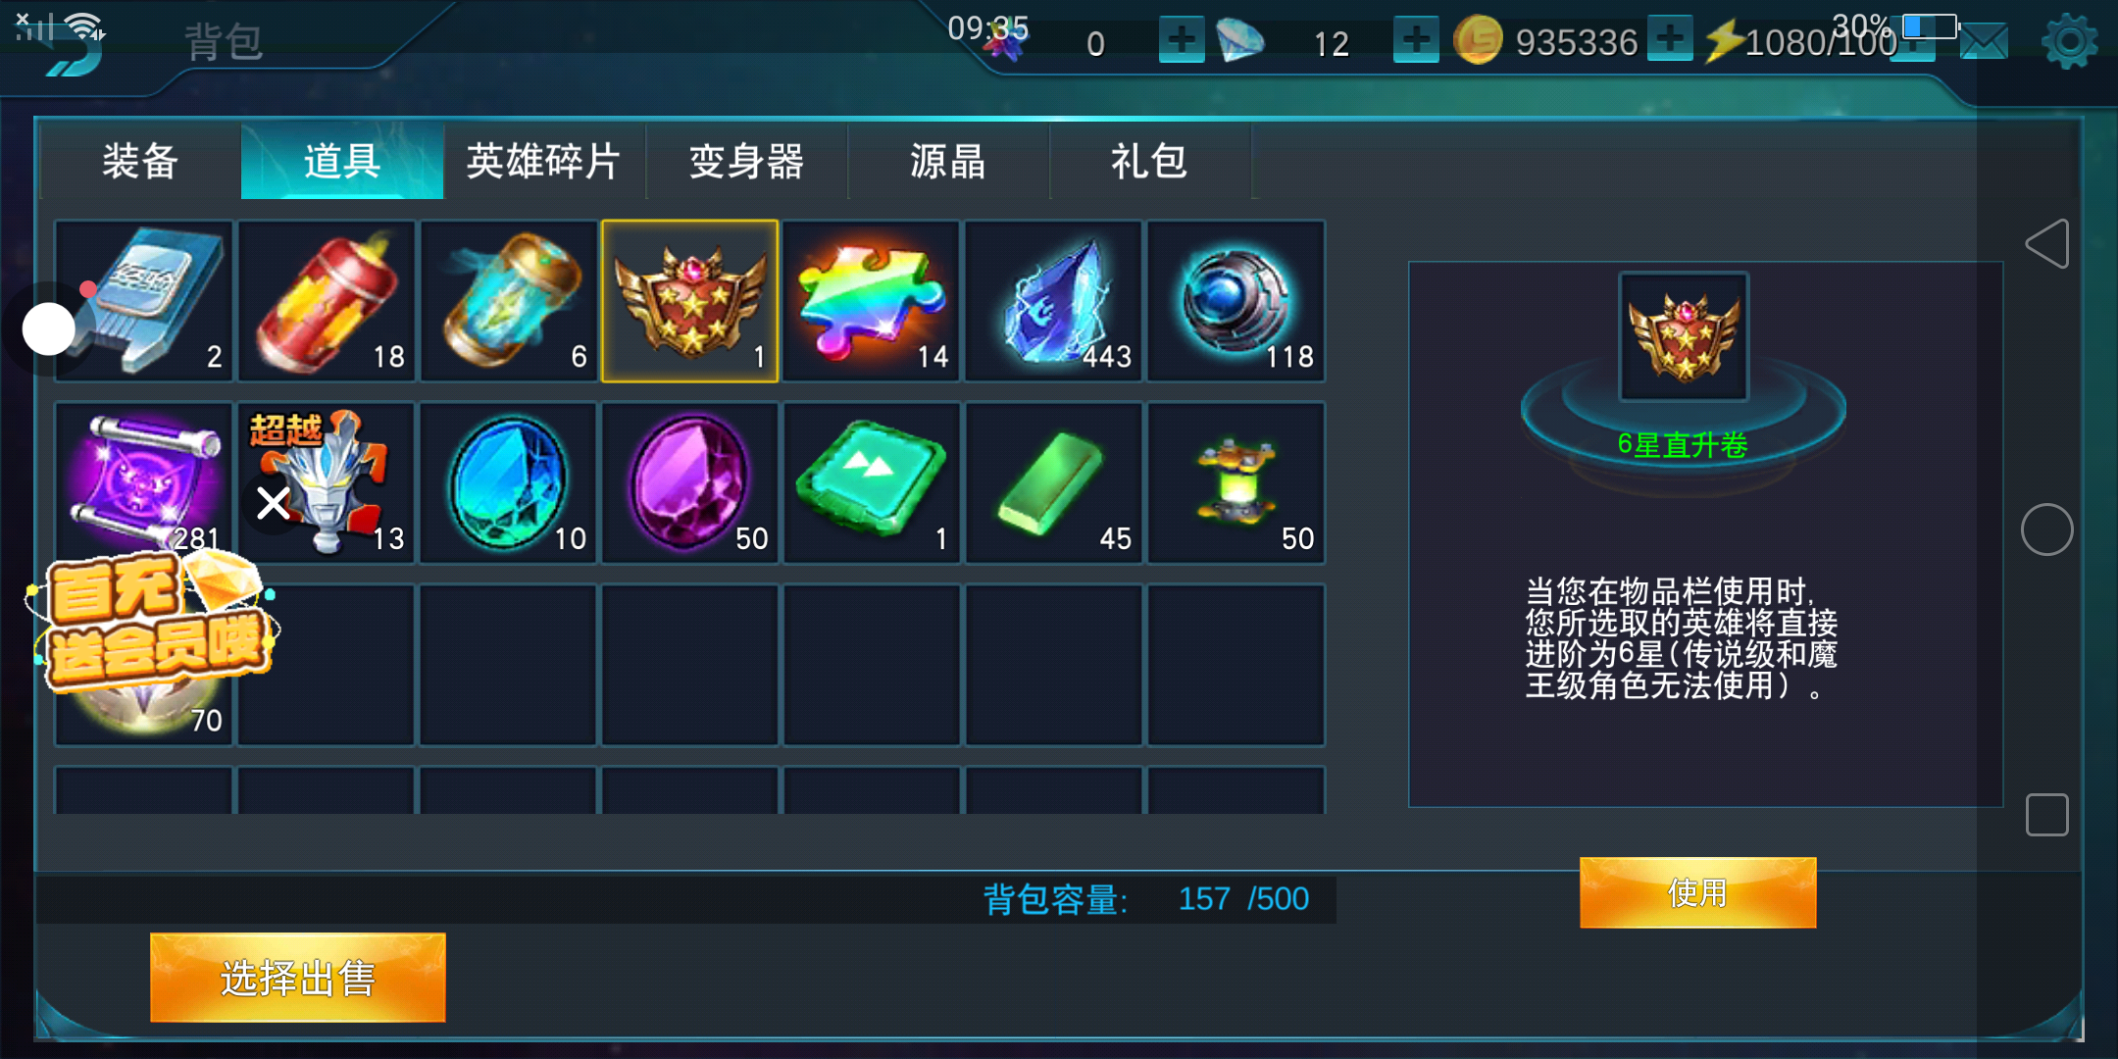Viewport: 2118px width, 1059px height.
Task: Select the blue orb item with 118
Action: pyautogui.click(x=1235, y=301)
